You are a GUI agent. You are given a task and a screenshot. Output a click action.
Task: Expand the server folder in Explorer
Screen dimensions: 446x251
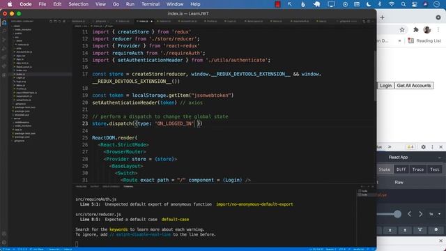tap(17, 119)
